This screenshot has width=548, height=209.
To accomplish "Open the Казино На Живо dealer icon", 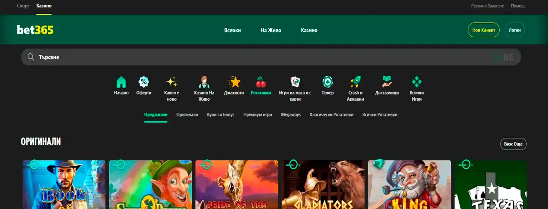I will pos(204,82).
